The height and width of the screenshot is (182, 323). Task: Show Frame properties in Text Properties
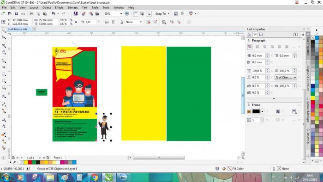pos(261,35)
